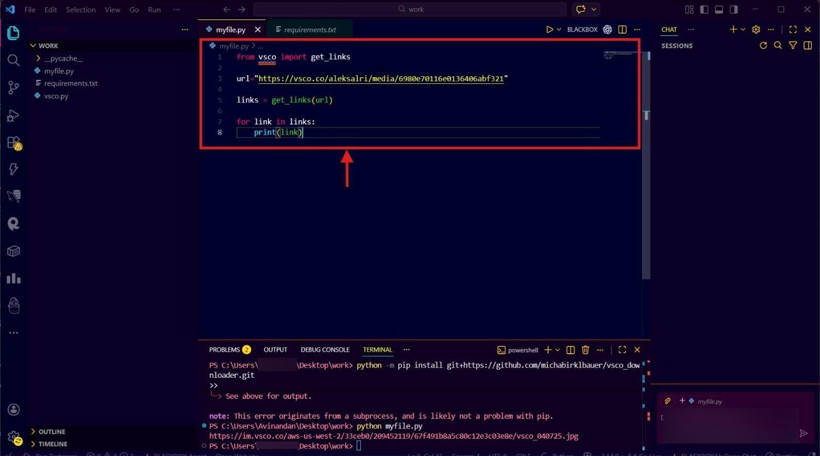The width and height of the screenshot is (820, 456).
Task: Open the run button dropdown arrow
Action: 559,29
